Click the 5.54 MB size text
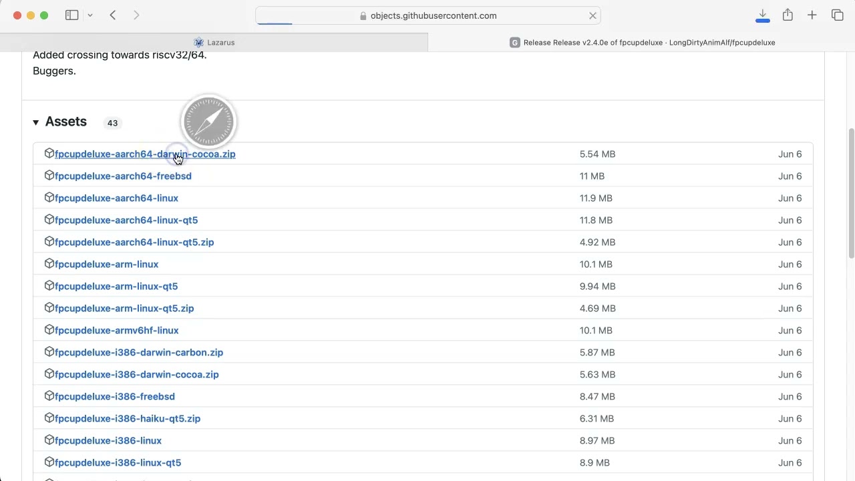 [597, 154]
